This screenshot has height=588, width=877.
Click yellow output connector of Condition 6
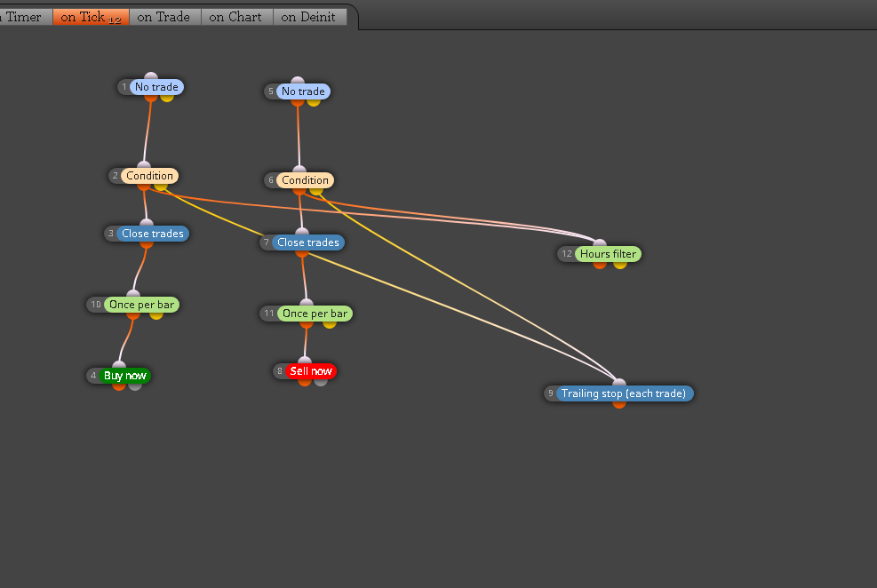point(316,191)
